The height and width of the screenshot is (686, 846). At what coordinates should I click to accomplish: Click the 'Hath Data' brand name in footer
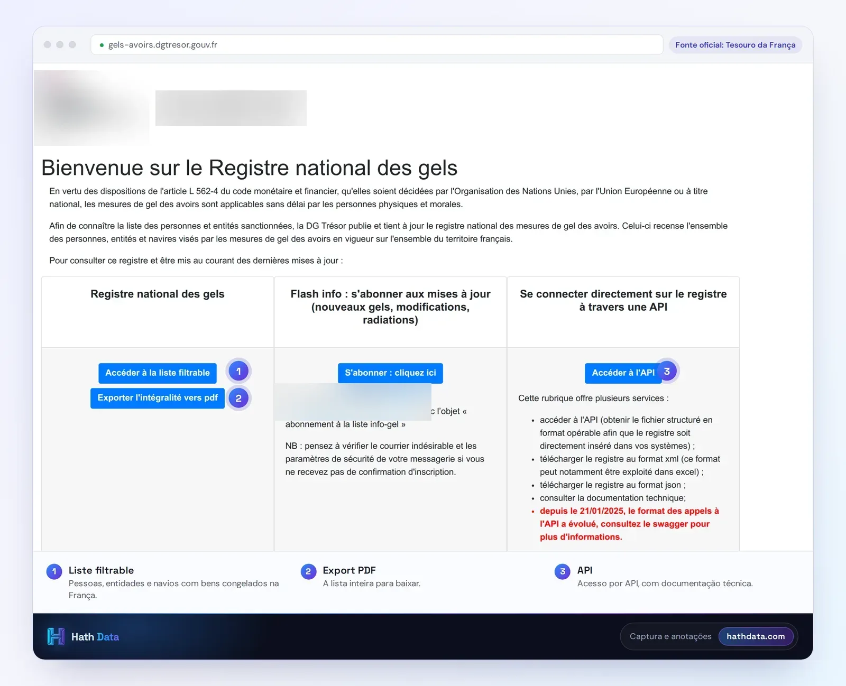pos(95,637)
